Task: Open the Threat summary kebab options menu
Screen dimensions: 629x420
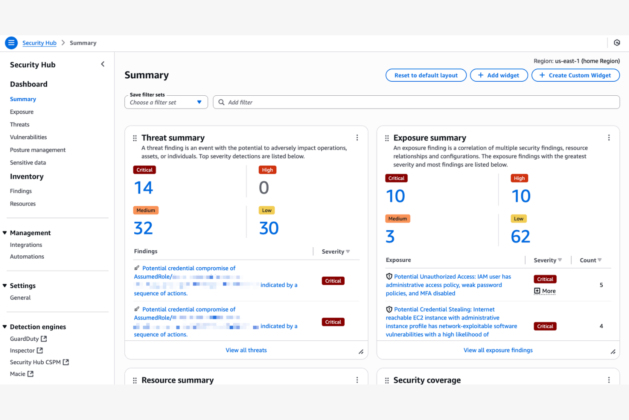Action: point(357,137)
